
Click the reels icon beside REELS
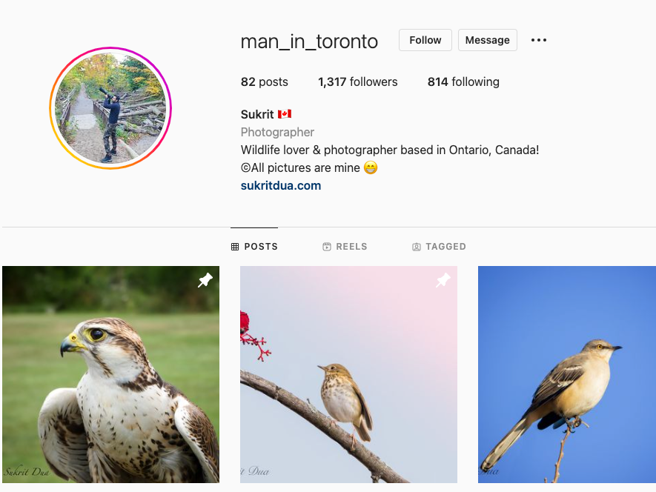tap(327, 247)
